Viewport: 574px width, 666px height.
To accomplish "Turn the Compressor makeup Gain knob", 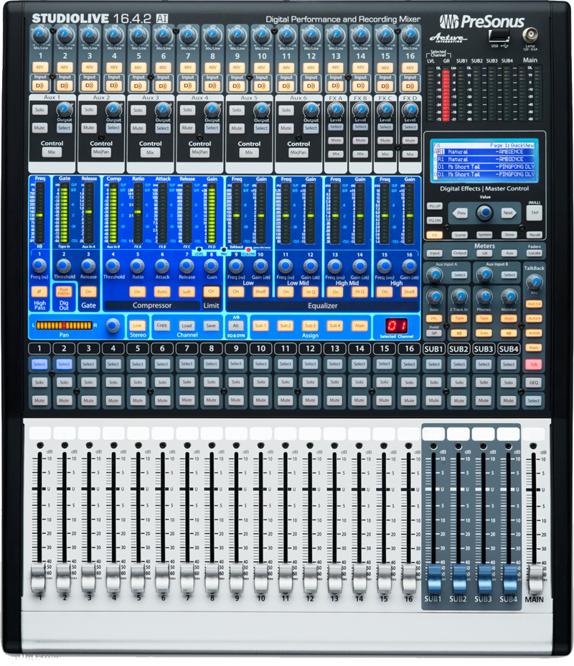I will click(x=211, y=266).
